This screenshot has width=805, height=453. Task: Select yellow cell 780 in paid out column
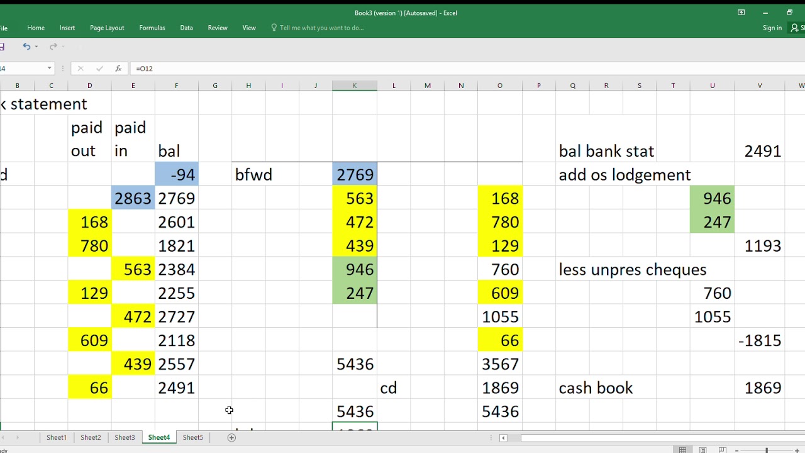(90, 245)
